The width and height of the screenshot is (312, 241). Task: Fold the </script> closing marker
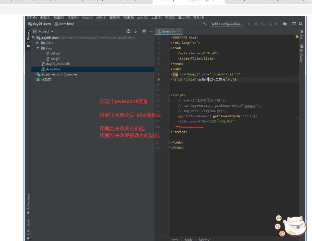tap(169, 132)
